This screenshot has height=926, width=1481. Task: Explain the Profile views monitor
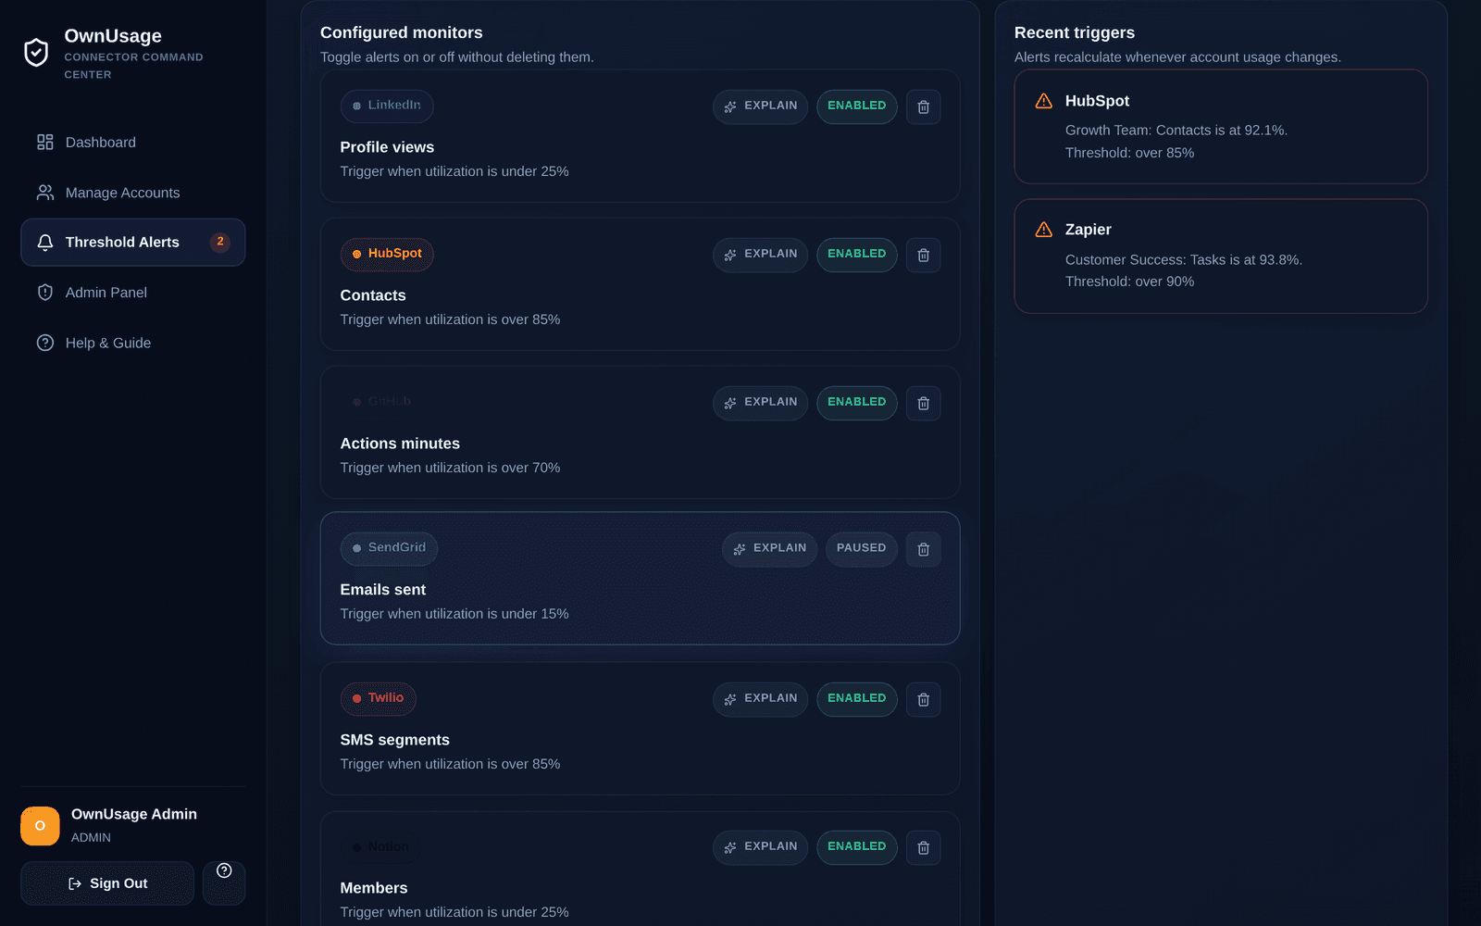(x=760, y=106)
